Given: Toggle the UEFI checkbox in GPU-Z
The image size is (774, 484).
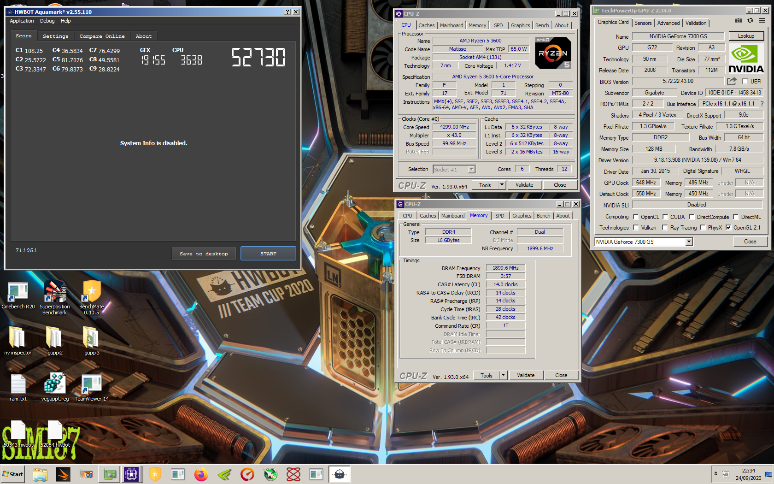Looking at the screenshot, I should click(745, 82).
